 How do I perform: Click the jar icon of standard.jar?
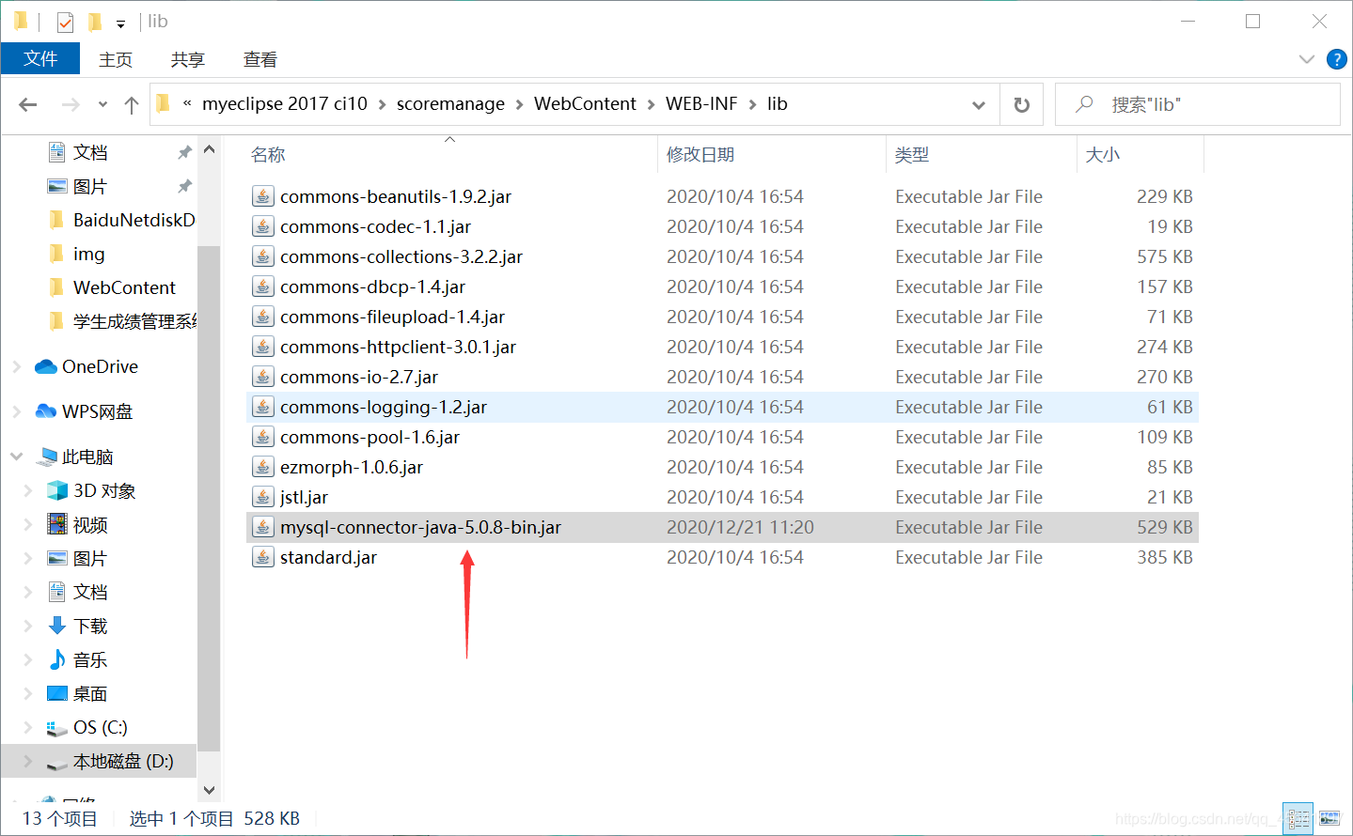coord(263,557)
